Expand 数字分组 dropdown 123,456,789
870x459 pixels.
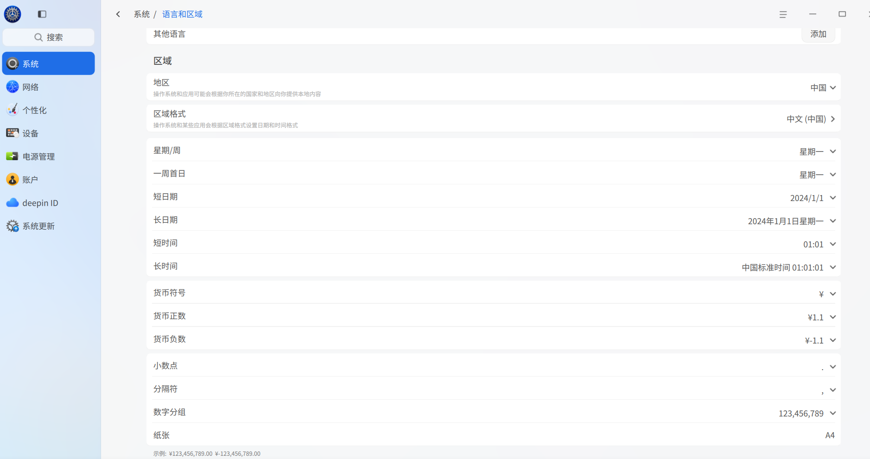coord(807,413)
